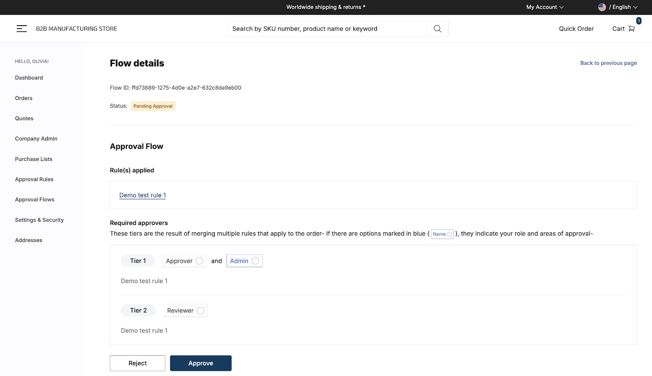
Task: Click the cart item count badge
Action: [639, 21]
